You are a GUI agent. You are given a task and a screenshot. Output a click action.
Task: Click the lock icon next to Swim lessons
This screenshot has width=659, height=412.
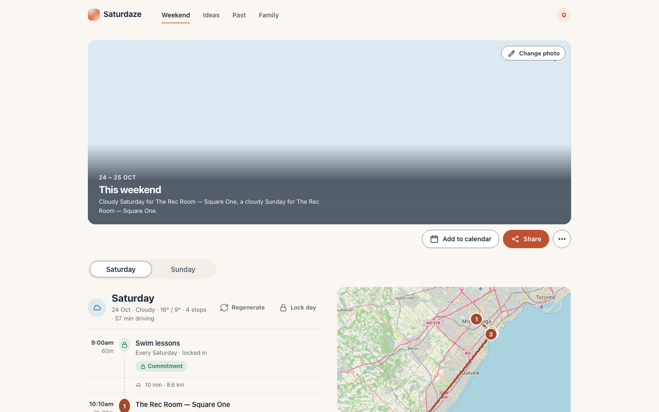[x=124, y=345]
